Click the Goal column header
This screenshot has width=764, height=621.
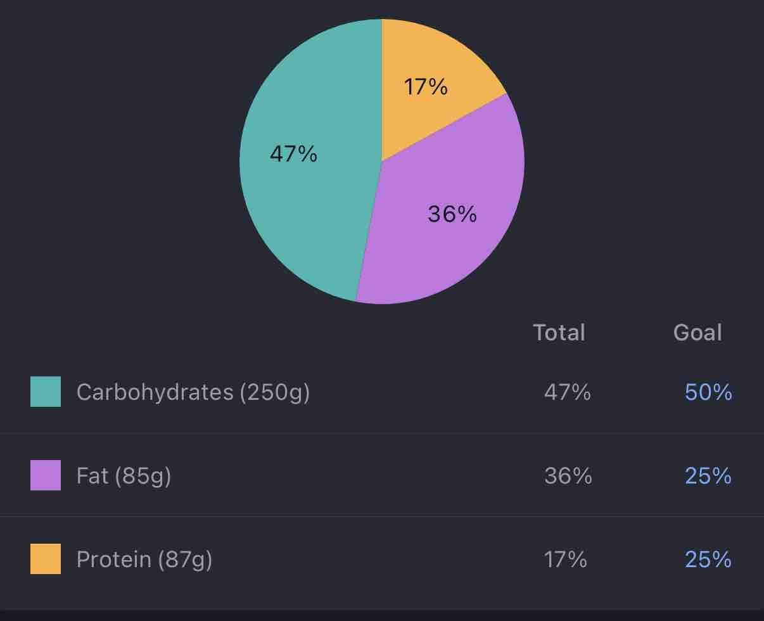[x=697, y=333]
